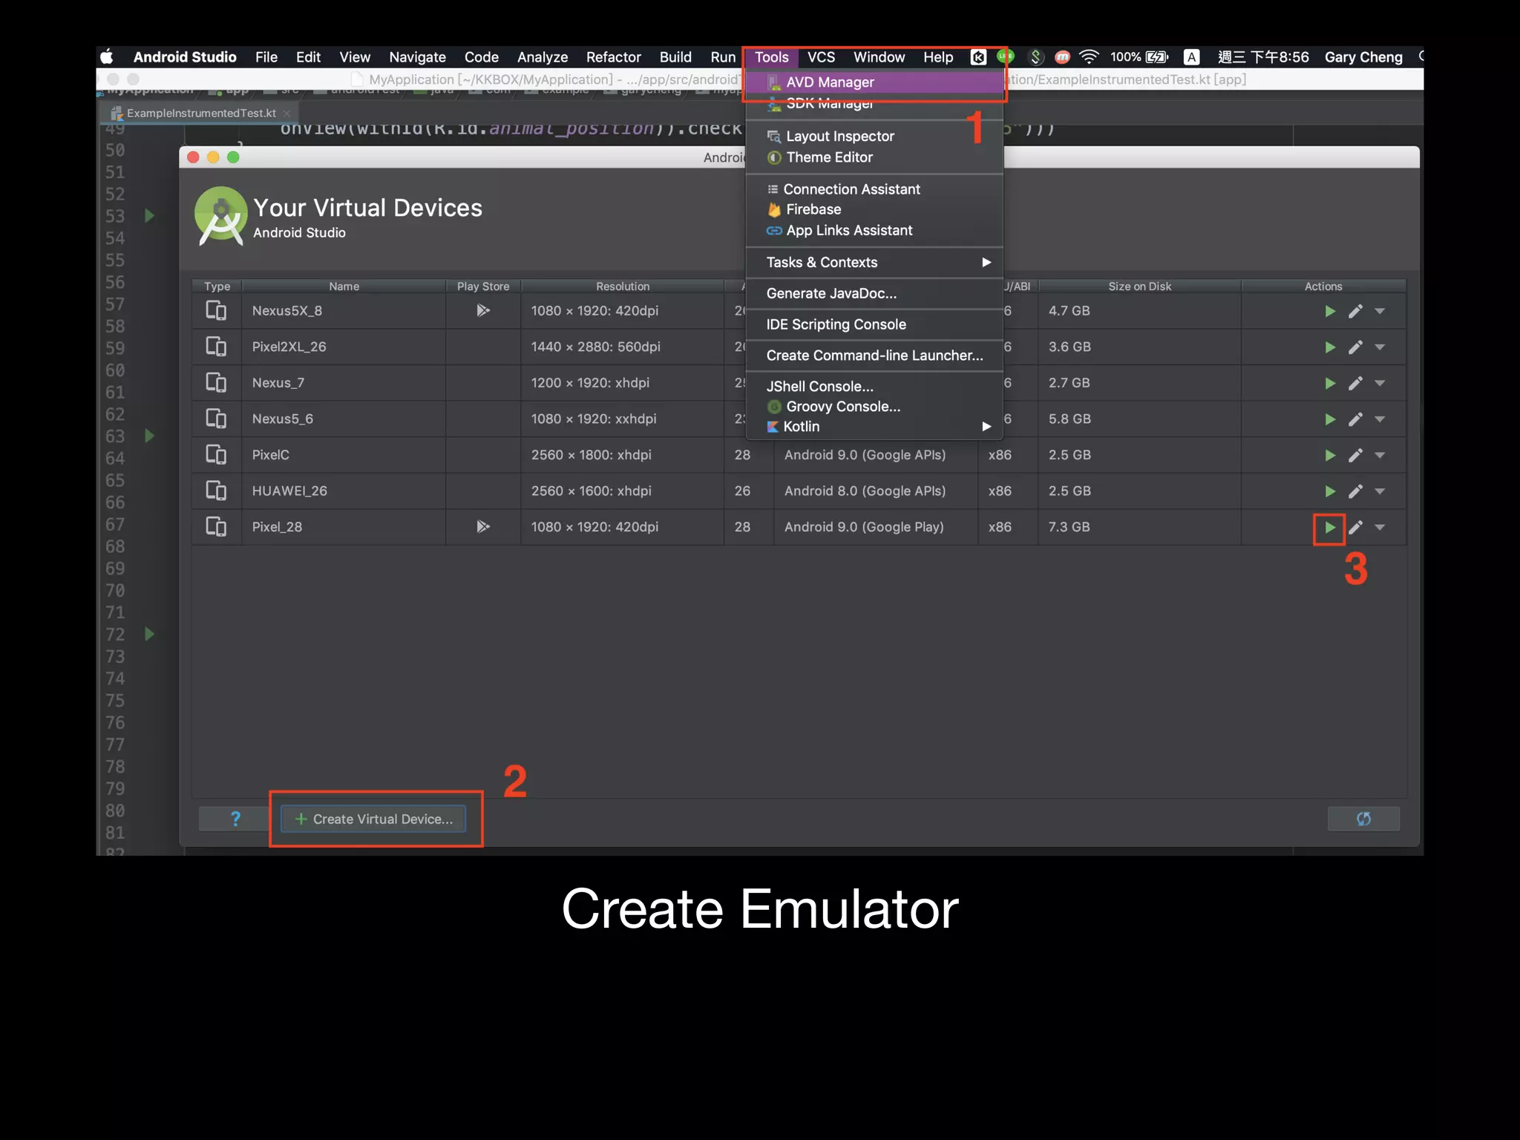Select the Pixel_28 device name cell

344,527
